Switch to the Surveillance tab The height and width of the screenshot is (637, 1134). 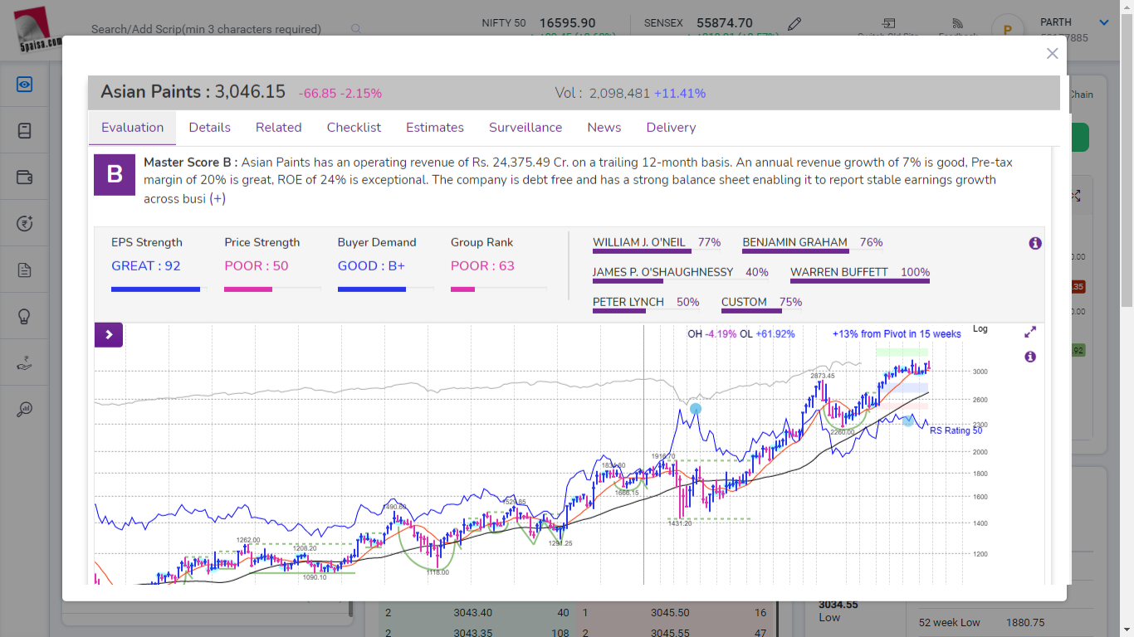[525, 128]
